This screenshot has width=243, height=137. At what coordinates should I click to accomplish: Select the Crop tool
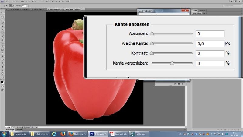pyautogui.click(x=2, y=26)
